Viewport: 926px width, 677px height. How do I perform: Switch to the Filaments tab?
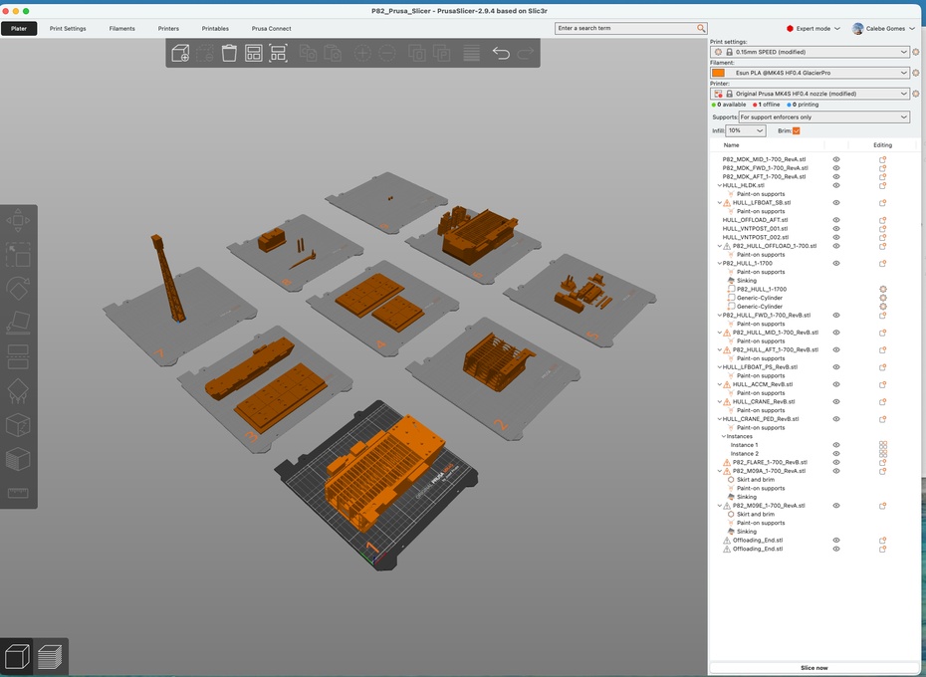(121, 29)
